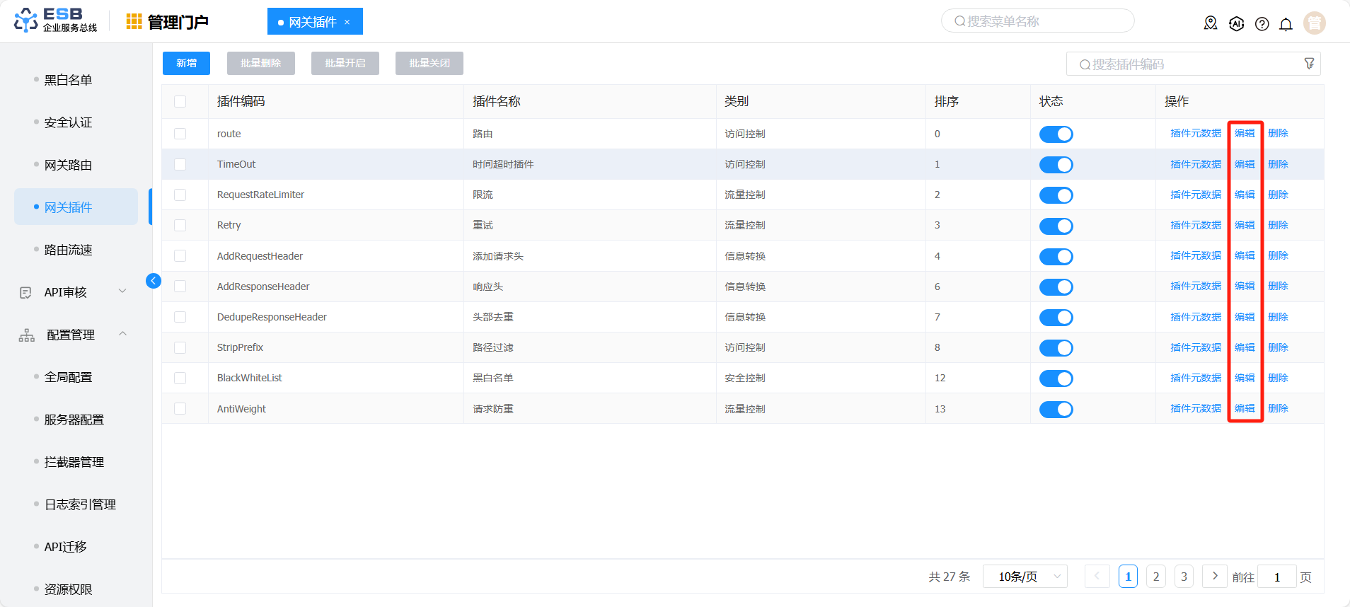Click 编辑 link for the StripPrefix plugin
Image resolution: width=1350 pixels, height=607 pixels.
[1244, 347]
